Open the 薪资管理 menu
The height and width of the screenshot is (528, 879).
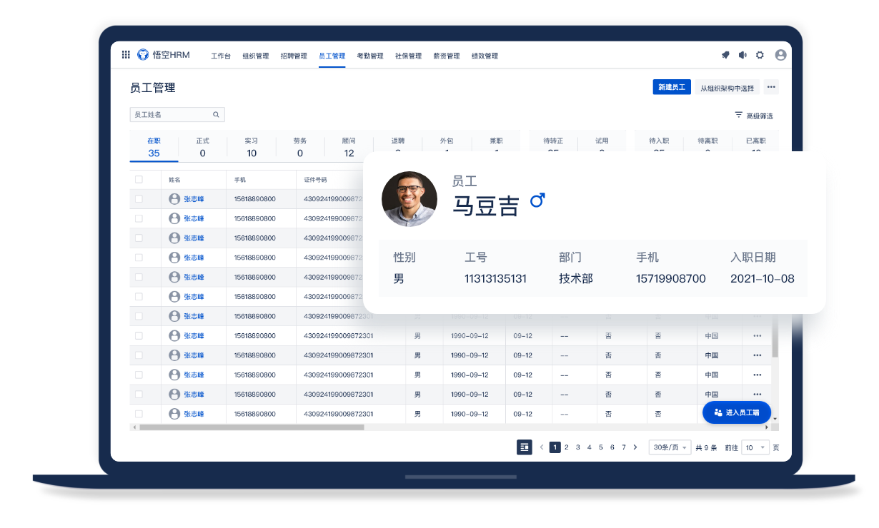click(x=447, y=56)
